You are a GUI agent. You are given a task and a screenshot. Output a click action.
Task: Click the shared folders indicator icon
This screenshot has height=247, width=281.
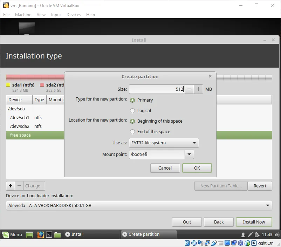click(220, 243)
